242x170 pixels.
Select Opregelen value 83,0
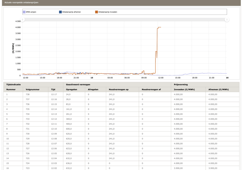tap(68, 104)
